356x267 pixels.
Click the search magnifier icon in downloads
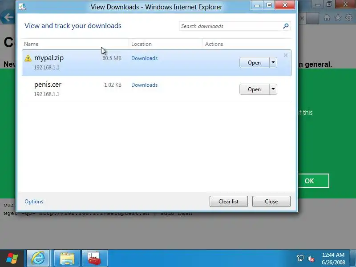[286, 26]
